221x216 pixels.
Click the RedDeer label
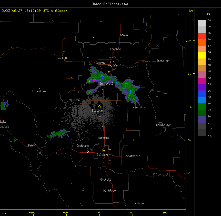113,65
